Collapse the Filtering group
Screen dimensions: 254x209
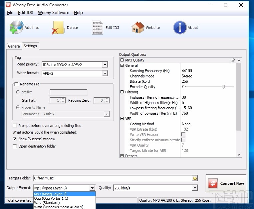[122, 92]
